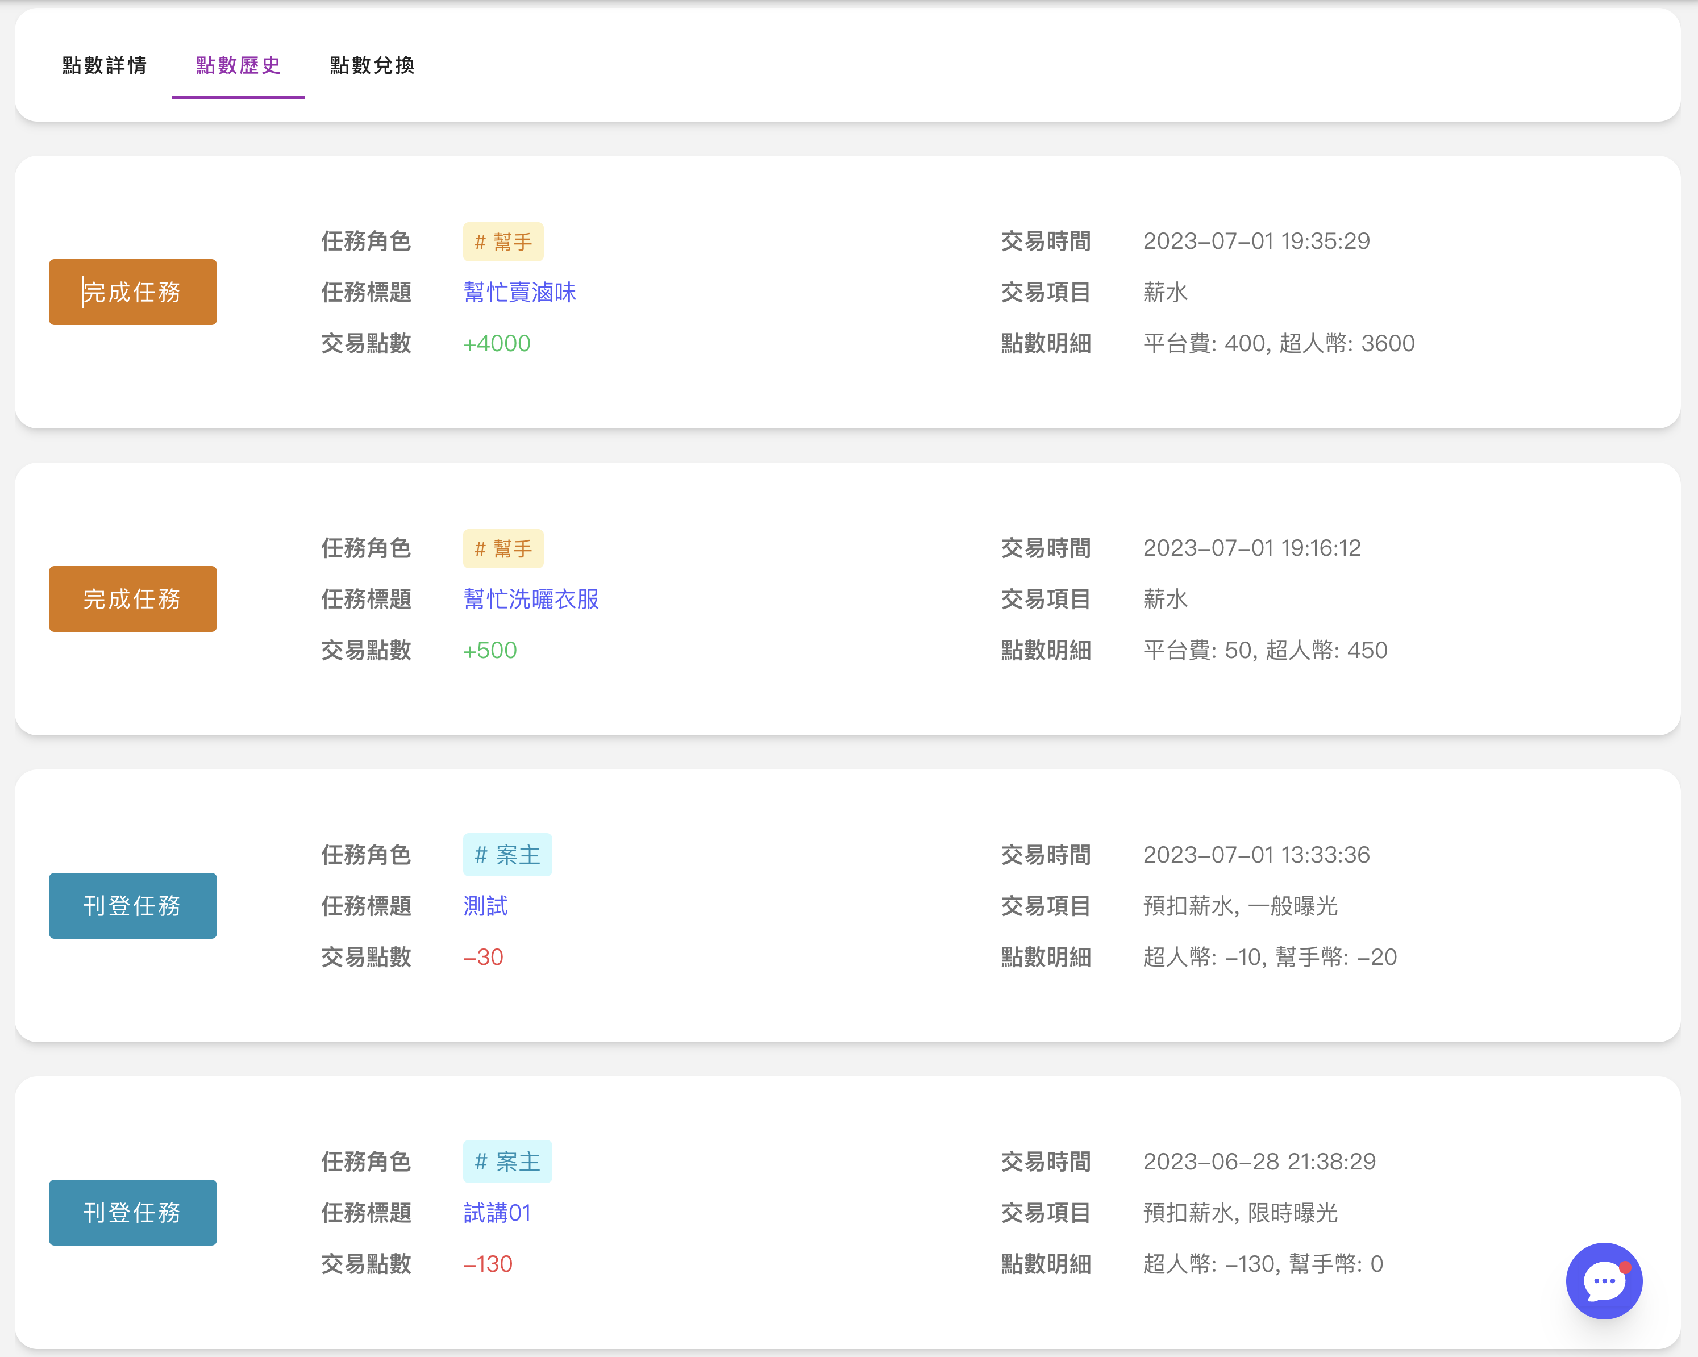This screenshot has height=1357, width=1698.
Task: Click the 完成任務 button for 幫忙洗曬衣服
Action: pyautogui.click(x=132, y=598)
